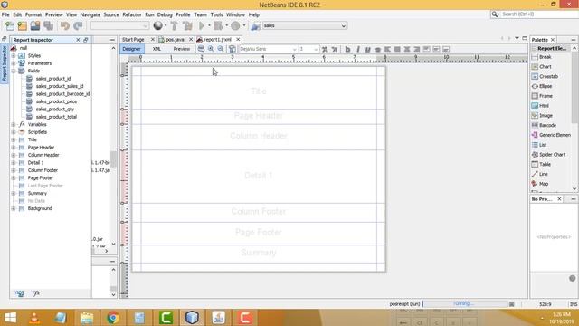
Task: Switch to XML view
Action: [x=157, y=49]
